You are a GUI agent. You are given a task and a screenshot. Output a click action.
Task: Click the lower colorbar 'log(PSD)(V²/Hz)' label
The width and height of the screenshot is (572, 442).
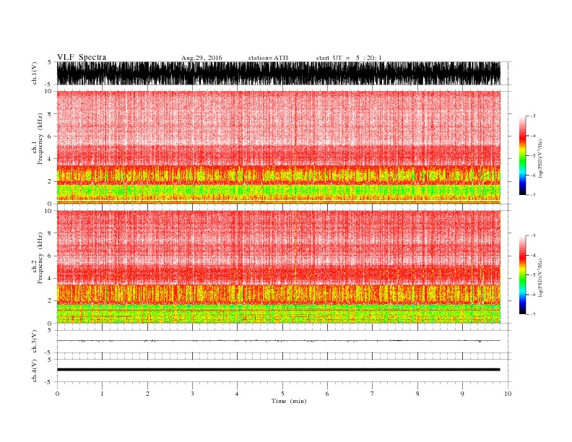(540, 277)
